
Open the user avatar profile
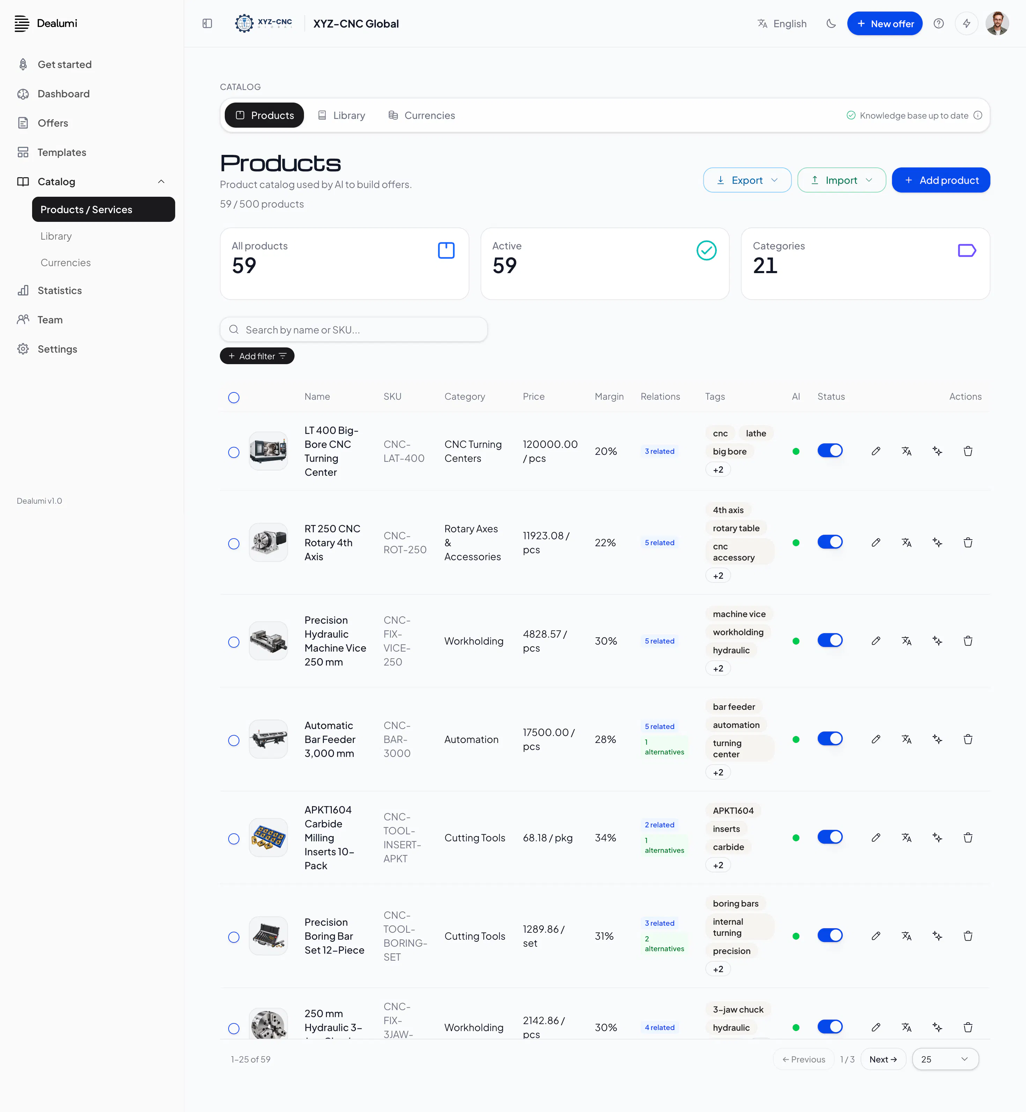pyautogui.click(x=997, y=23)
